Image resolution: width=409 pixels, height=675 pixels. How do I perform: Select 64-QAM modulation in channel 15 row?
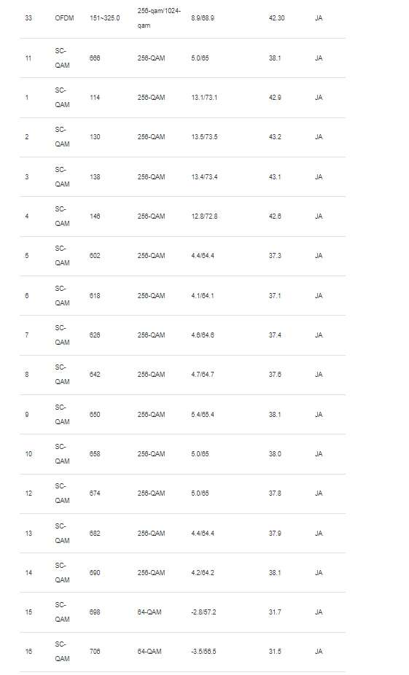pyautogui.click(x=149, y=612)
